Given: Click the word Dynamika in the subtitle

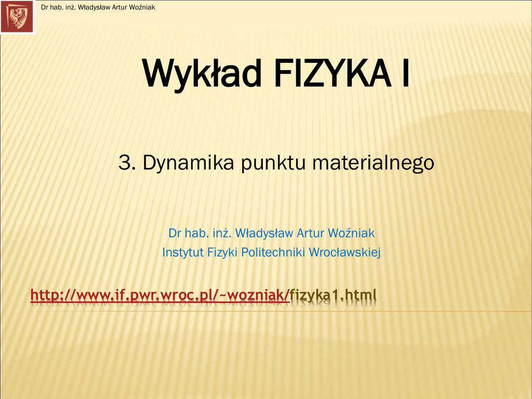Looking at the screenshot, I should tap(189, 163).
